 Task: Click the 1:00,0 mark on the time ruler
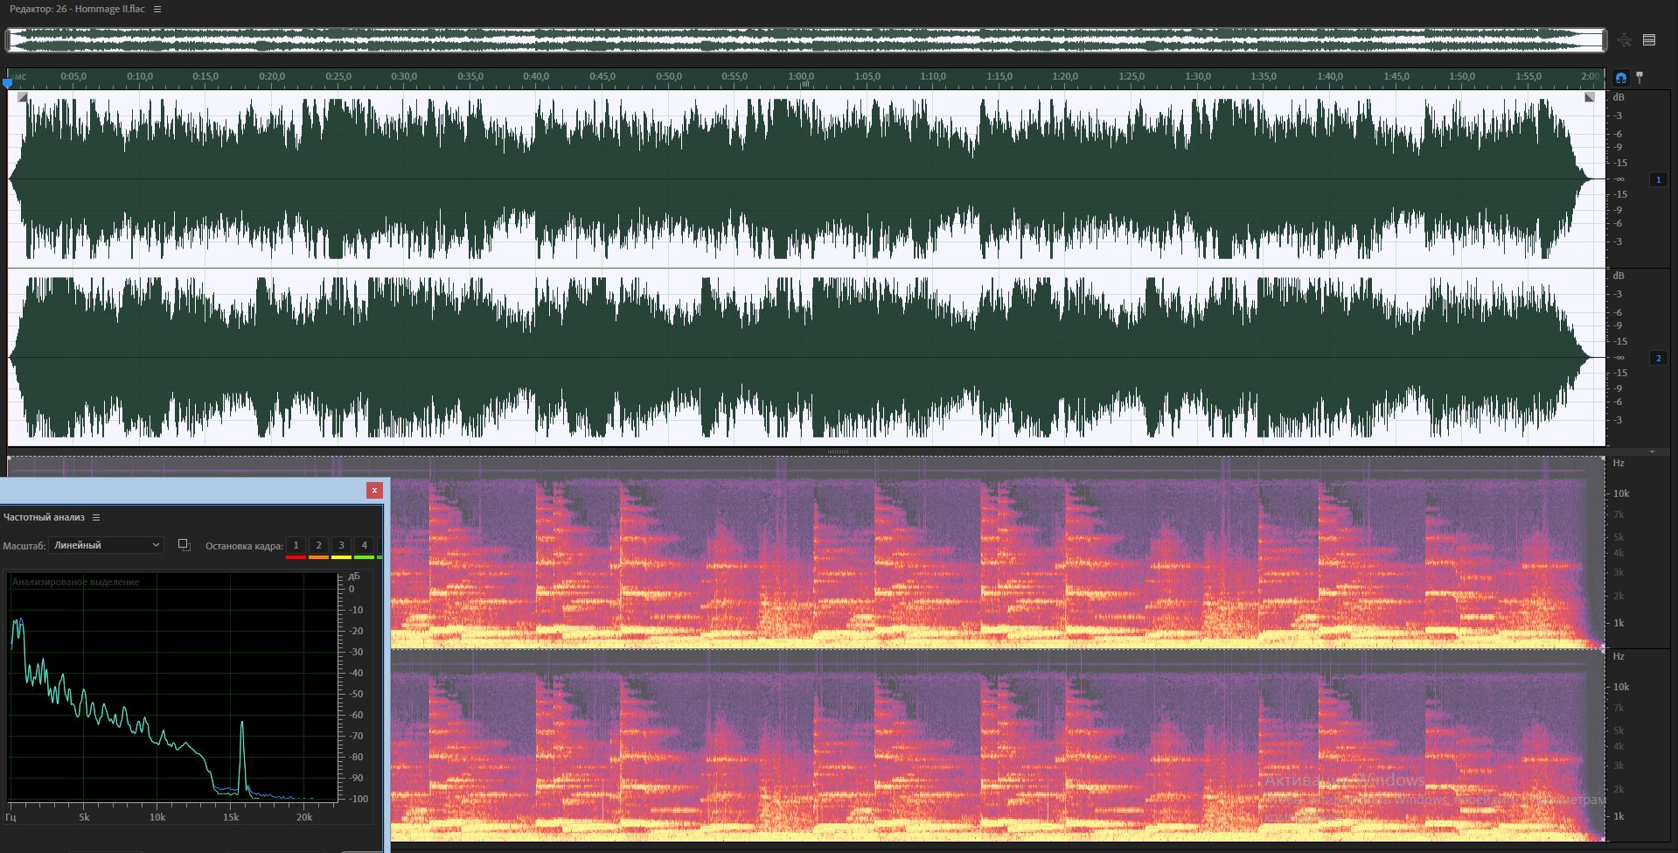point(801,77)
